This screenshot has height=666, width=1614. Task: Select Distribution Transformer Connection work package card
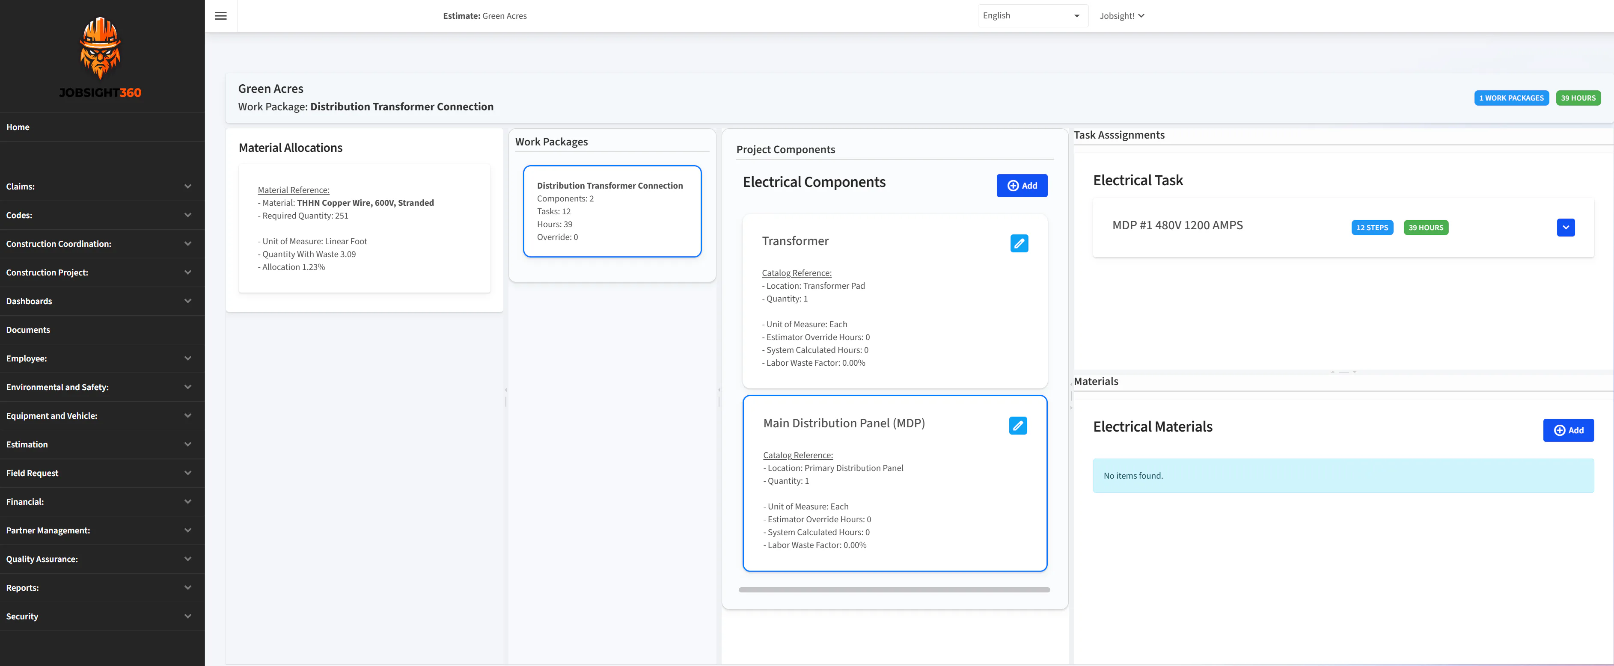(612, 211)
